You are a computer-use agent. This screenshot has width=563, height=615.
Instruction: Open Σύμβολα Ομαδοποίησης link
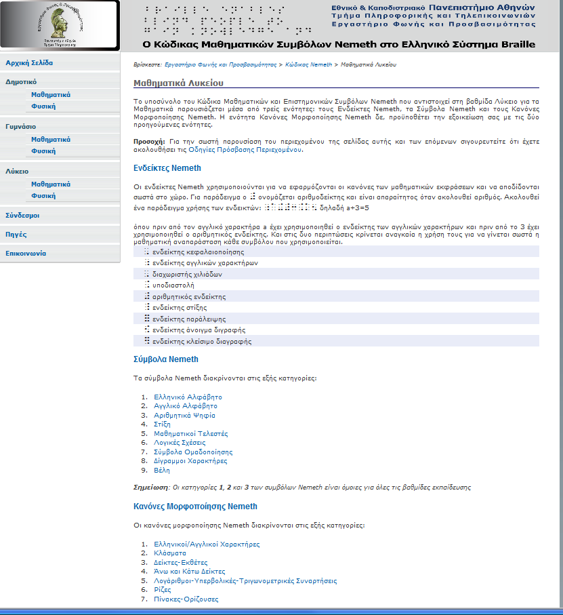click(x=193, y=452)
